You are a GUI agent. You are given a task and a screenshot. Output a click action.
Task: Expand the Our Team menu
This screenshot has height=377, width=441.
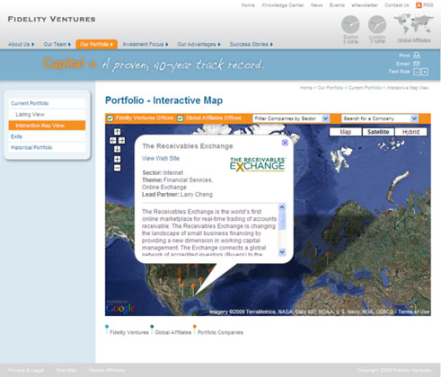coord(57,44)
